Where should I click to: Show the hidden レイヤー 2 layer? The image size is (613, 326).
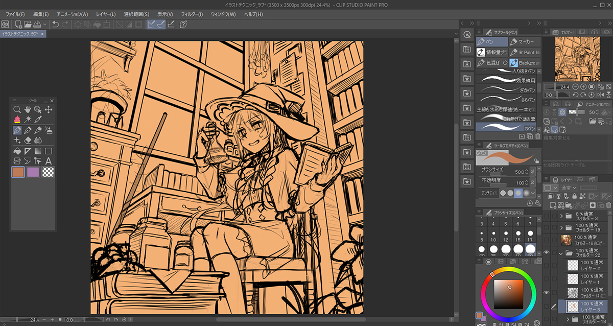pos(547,266)
